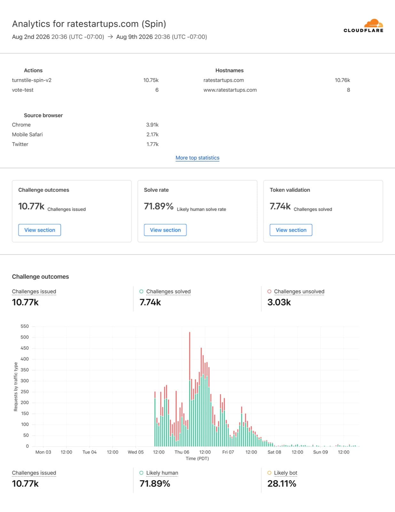Click the tallest red bar in the chart
This screenshot has width=395, height=512.
190,356
